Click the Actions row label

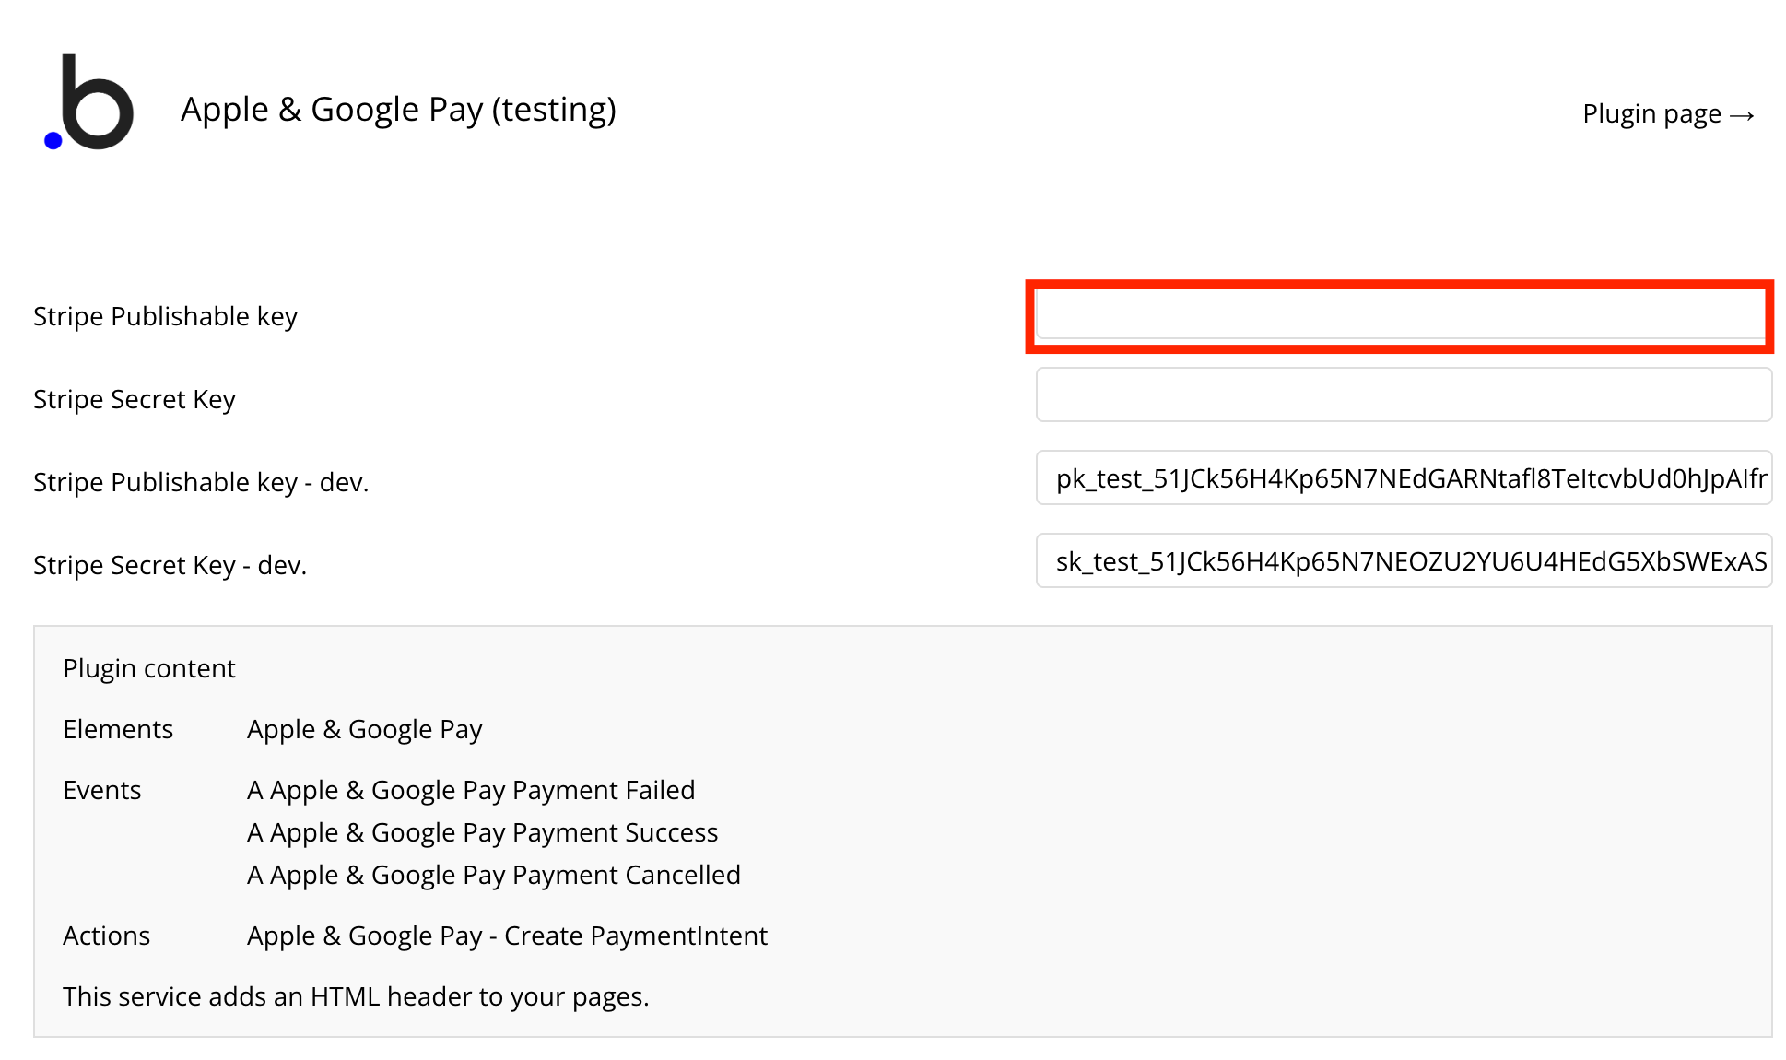(106, 936)
